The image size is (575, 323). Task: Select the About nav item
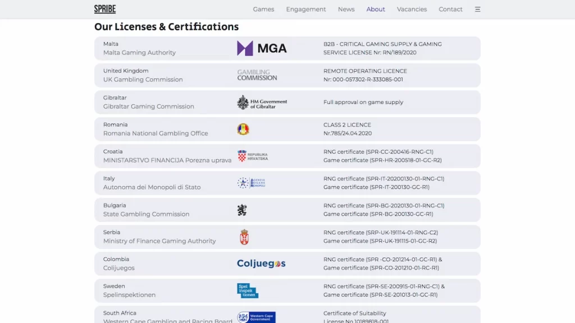pos(376,9)
